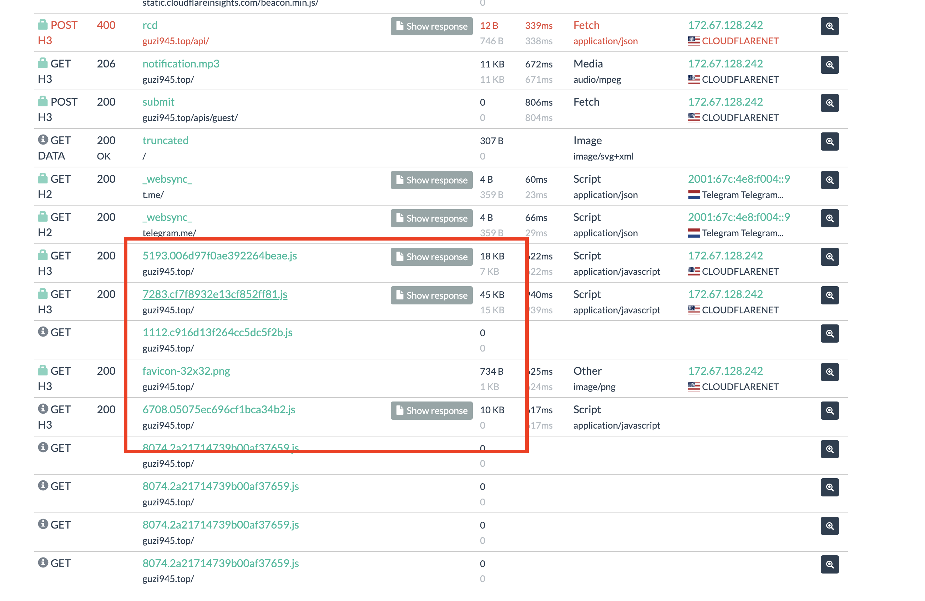Click IP 172.67.128.242 in the rcd row
The image size is (925, 601).
[x=725, y=25]
